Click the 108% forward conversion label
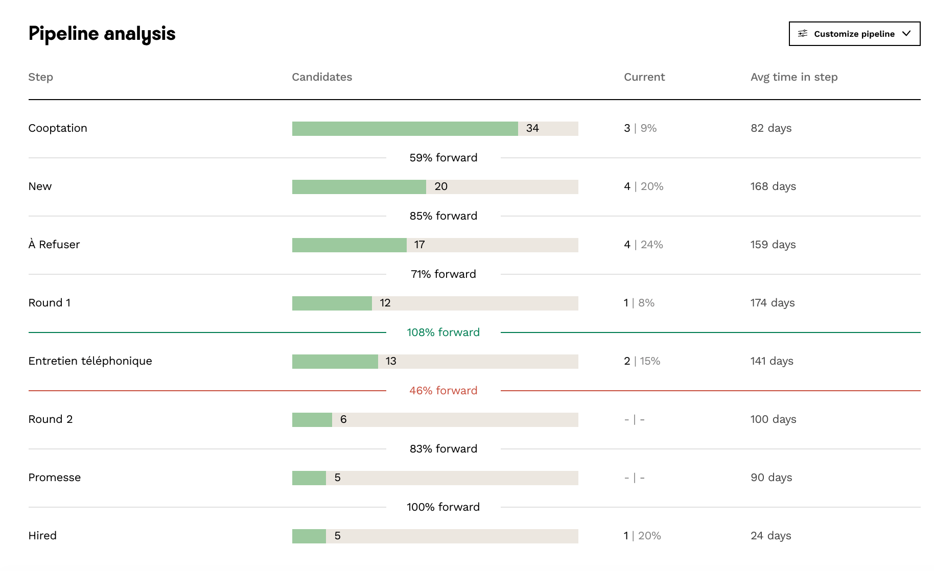The image size is (934, 571). (443, 332)
